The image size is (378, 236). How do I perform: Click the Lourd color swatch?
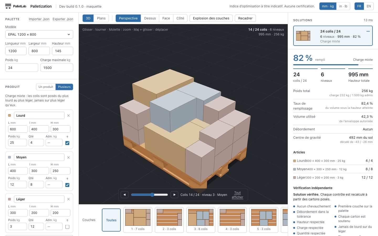[9, 115]
